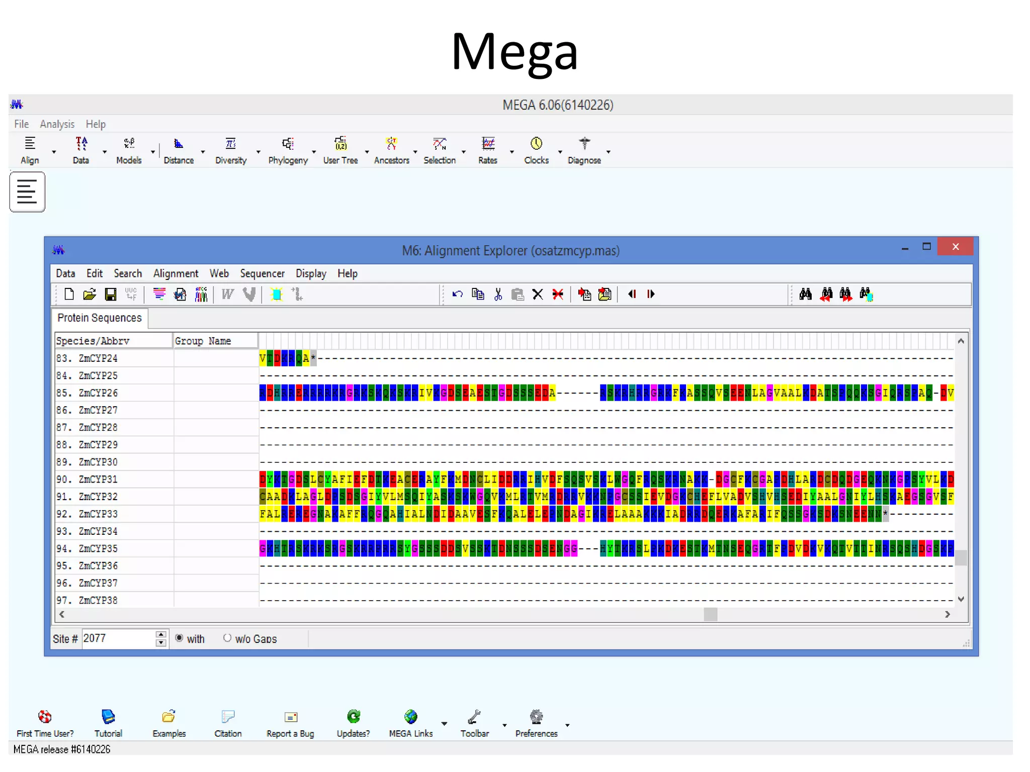1030x772 pixels.
Task: Paste with the clipboard icon
Action: (x=518, y=294)
